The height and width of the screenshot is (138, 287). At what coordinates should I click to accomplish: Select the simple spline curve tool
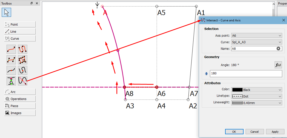[x=11, y=49]
